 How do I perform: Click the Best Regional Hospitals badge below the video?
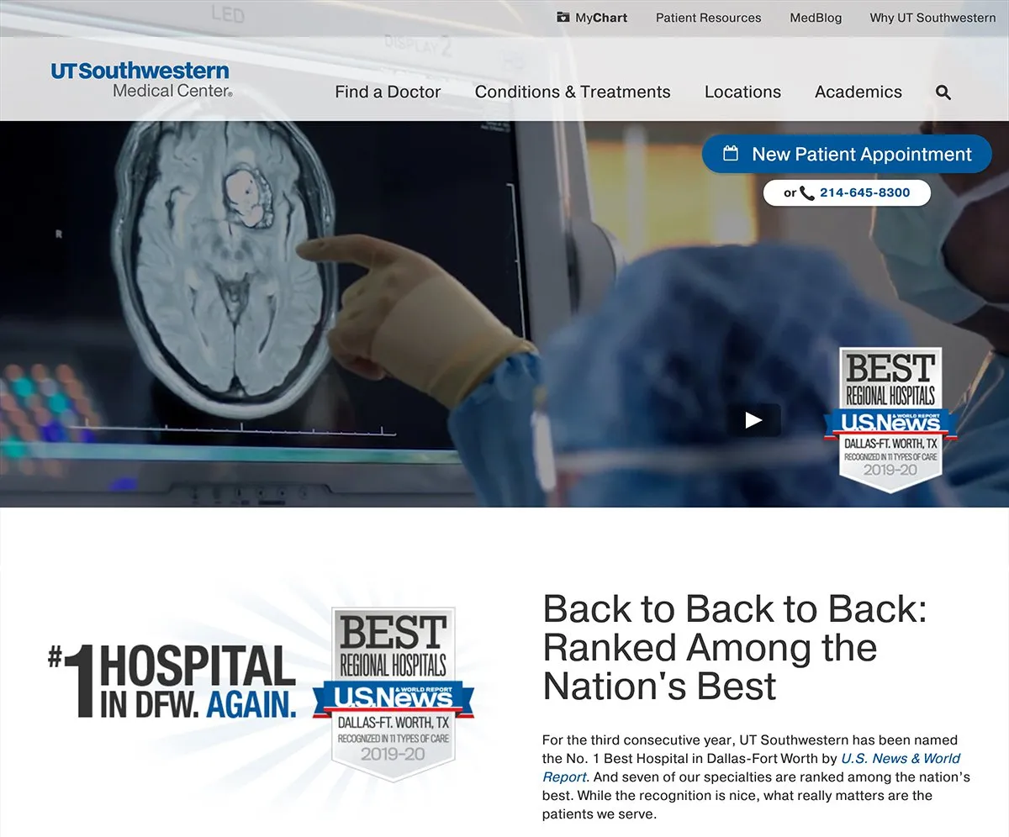pos(394,693)
